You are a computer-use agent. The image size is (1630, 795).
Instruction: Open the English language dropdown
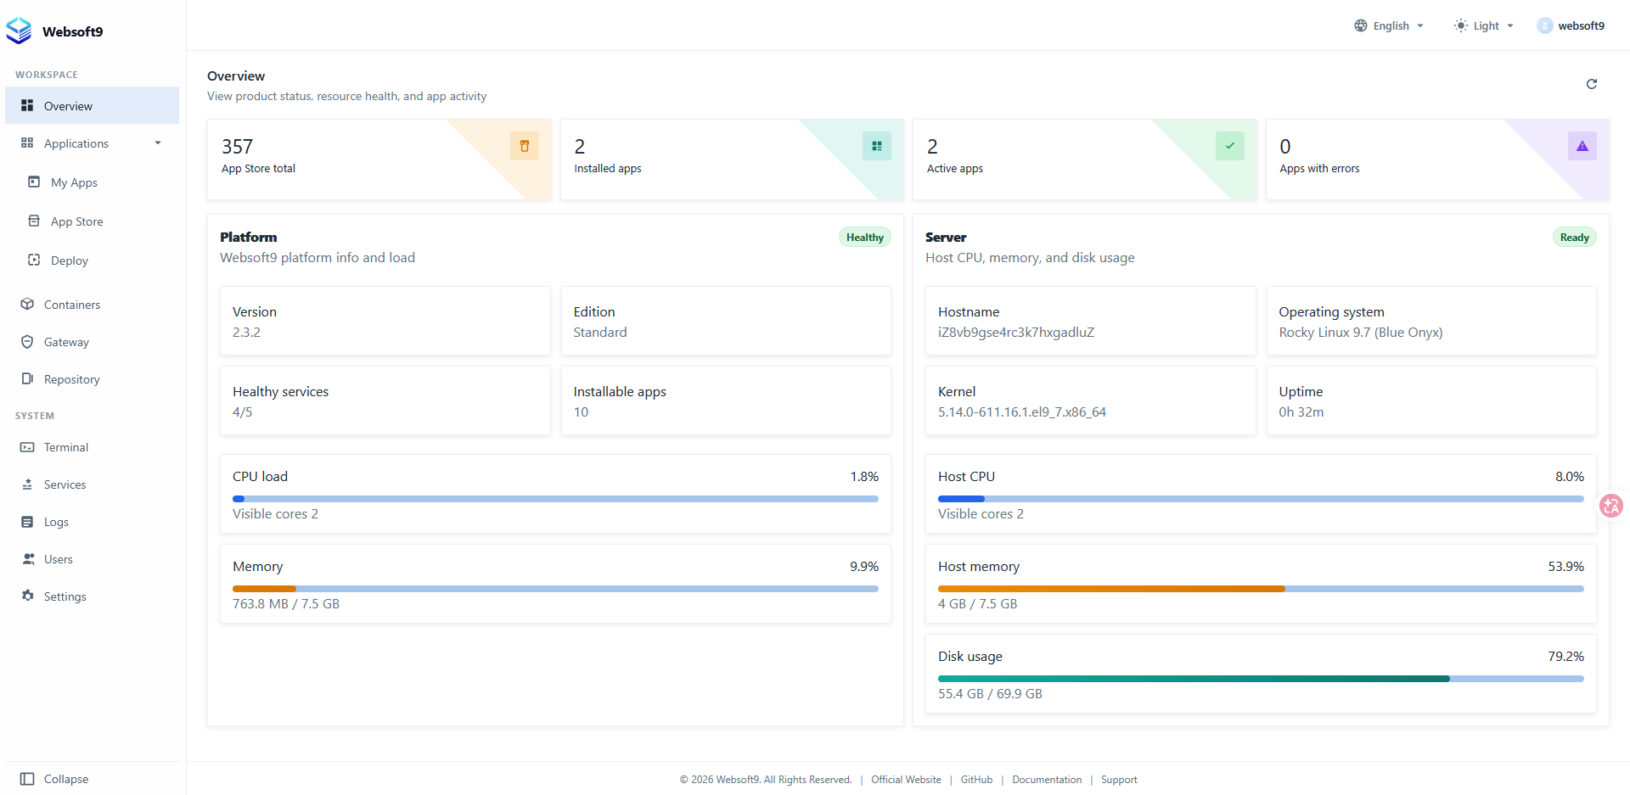coord(1389,25)
